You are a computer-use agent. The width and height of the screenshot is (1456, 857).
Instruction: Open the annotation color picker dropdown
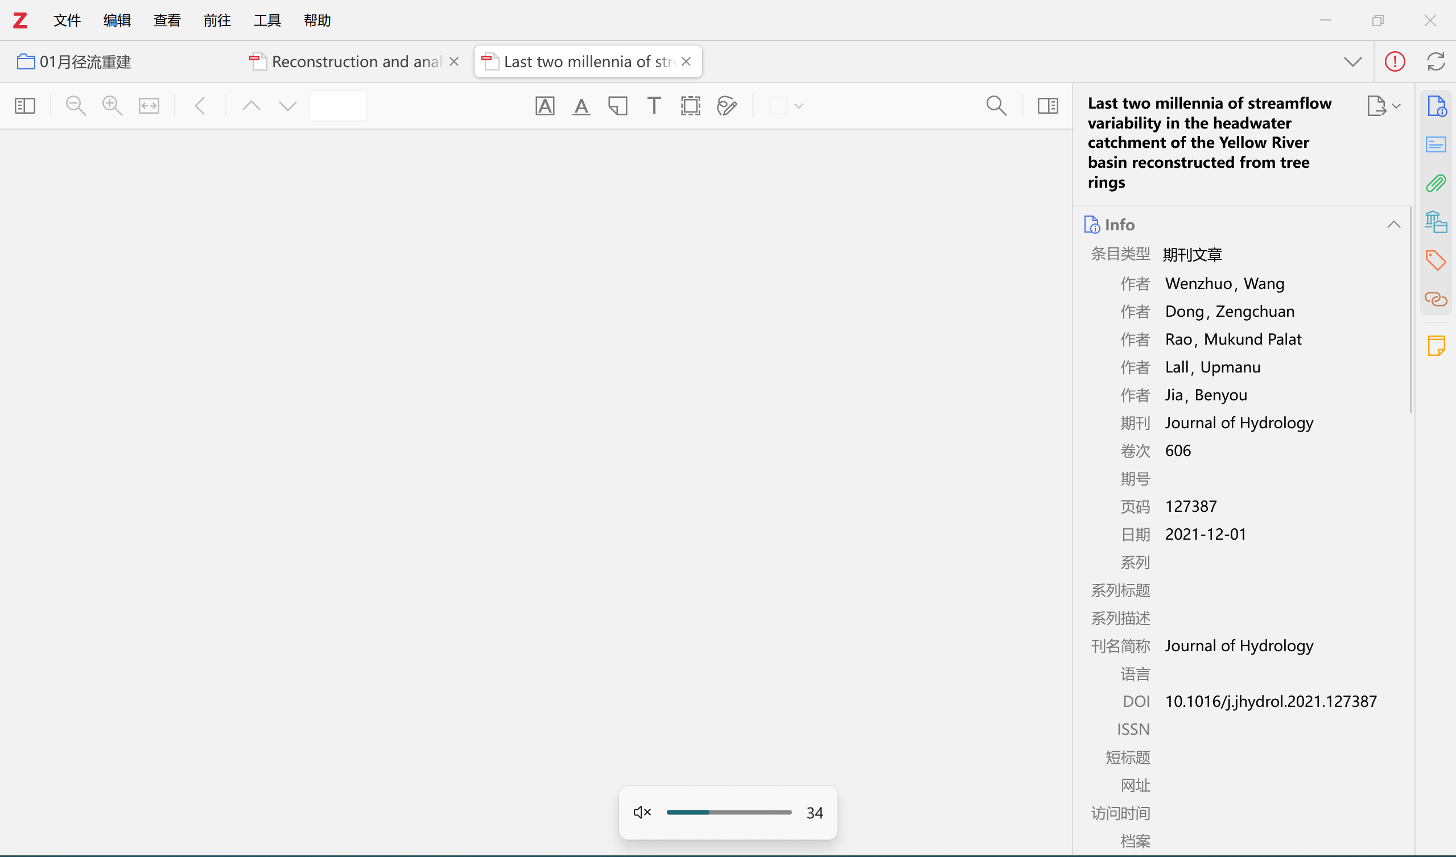pos(798,106)
